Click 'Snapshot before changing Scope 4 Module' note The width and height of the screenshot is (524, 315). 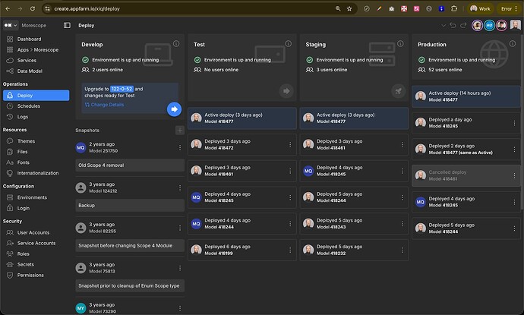click(x=130, y=245)
